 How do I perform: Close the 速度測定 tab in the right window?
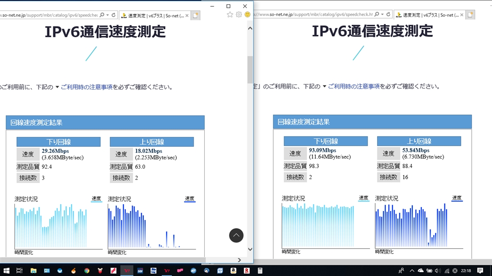coord(462,15)
